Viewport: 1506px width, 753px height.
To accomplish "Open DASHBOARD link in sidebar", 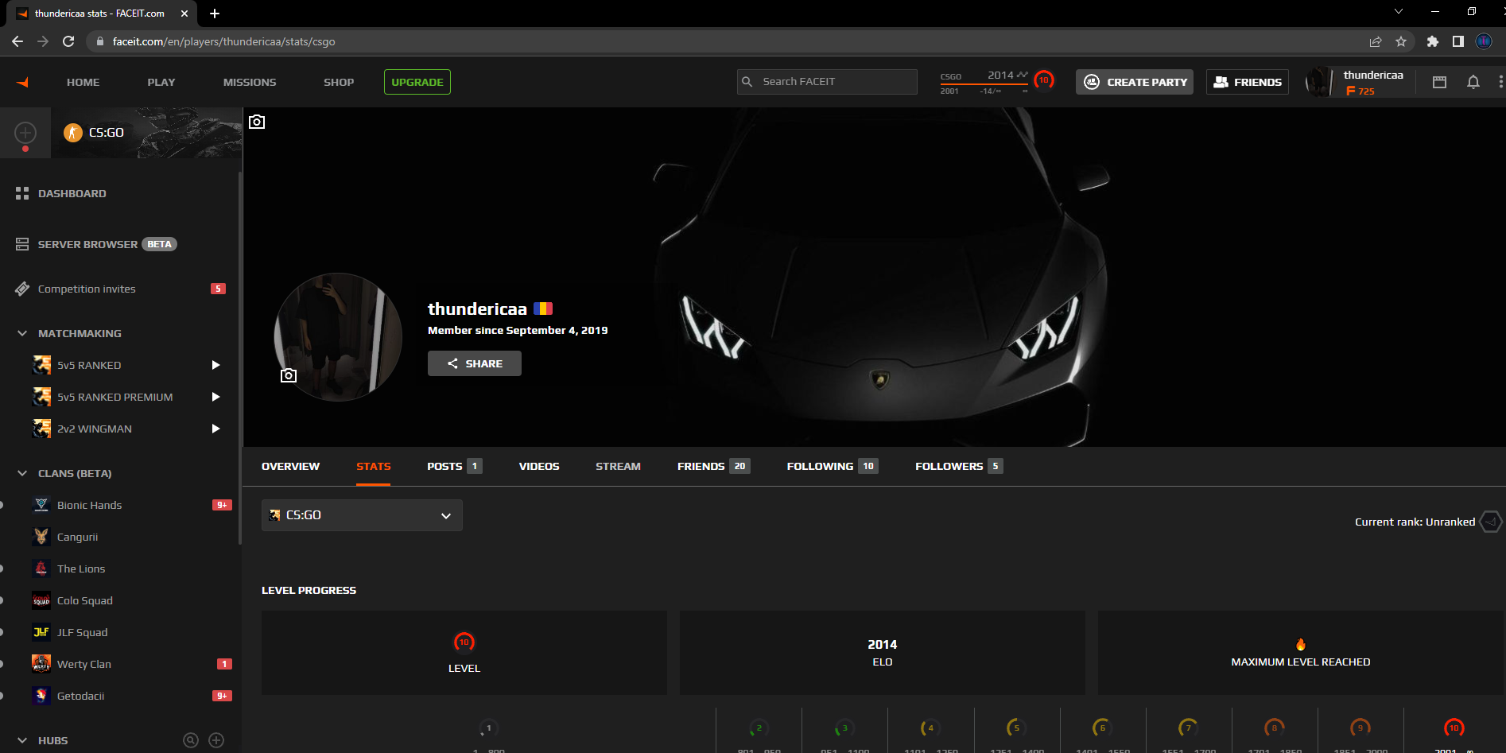I will tap(72, 193).
